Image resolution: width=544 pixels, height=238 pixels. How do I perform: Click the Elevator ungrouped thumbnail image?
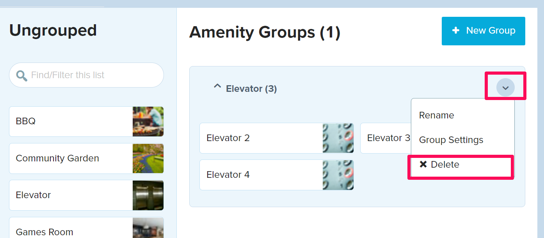pos(148,195)
